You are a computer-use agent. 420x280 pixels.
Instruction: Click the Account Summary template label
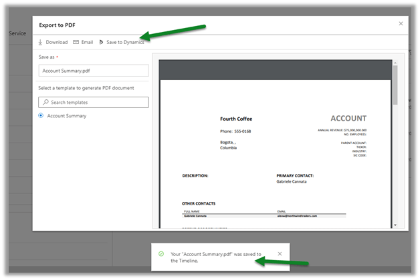pos(67,116)
